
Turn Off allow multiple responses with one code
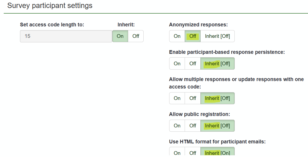pyautogui.click(x=193, y=98)
